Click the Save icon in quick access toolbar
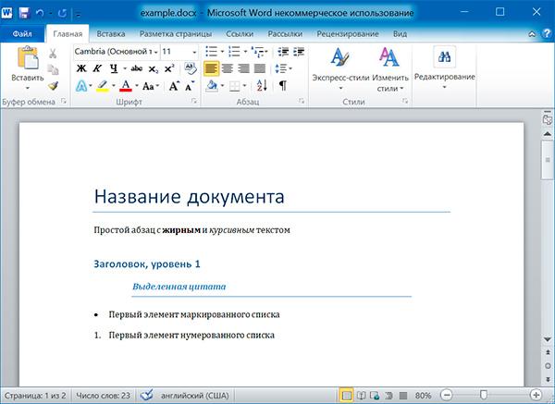Image resolution: width=555 pixels, height=404 pixels. pos(24,14)
